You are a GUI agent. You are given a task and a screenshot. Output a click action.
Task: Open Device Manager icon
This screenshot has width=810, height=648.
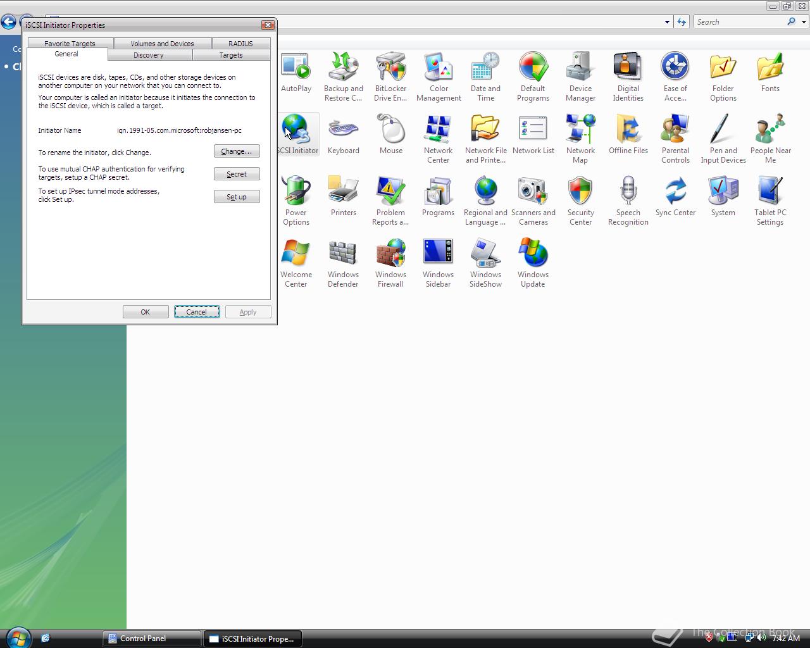coord(581,77)
